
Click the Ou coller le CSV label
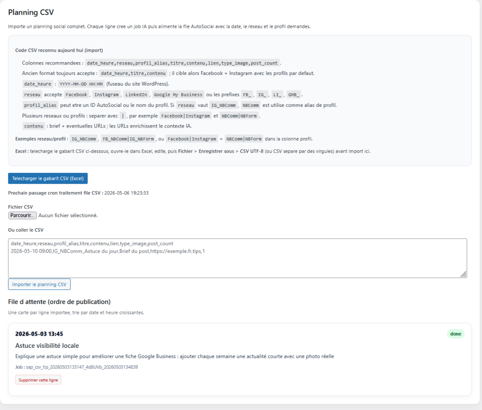click(x=26, y=230)
